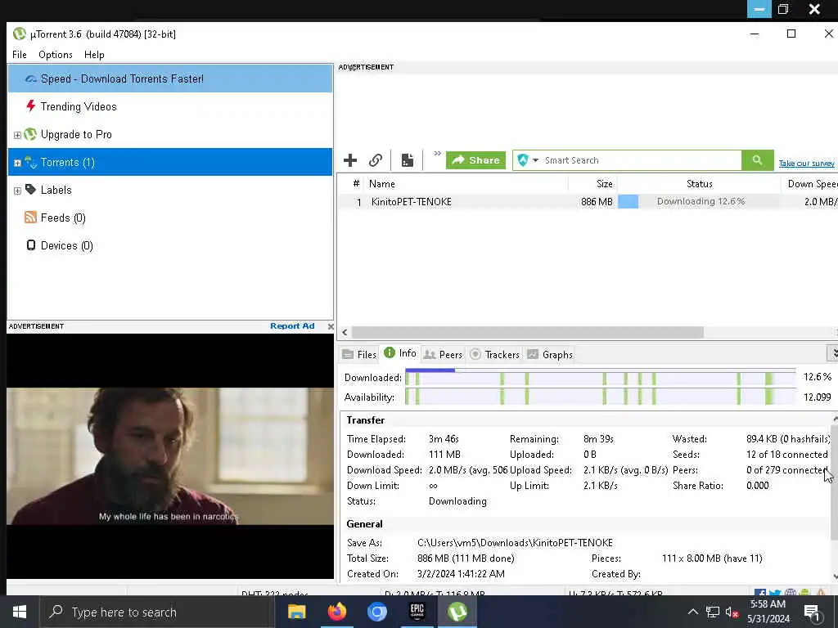Select Feeds (0) in sidebar
Viewport: 838px width, 628px height.
(x=170, y=218)
